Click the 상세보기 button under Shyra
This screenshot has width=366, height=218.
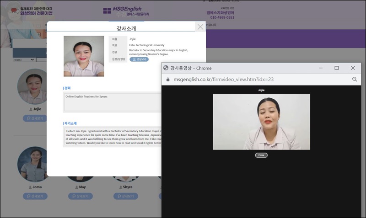[126, 196]
